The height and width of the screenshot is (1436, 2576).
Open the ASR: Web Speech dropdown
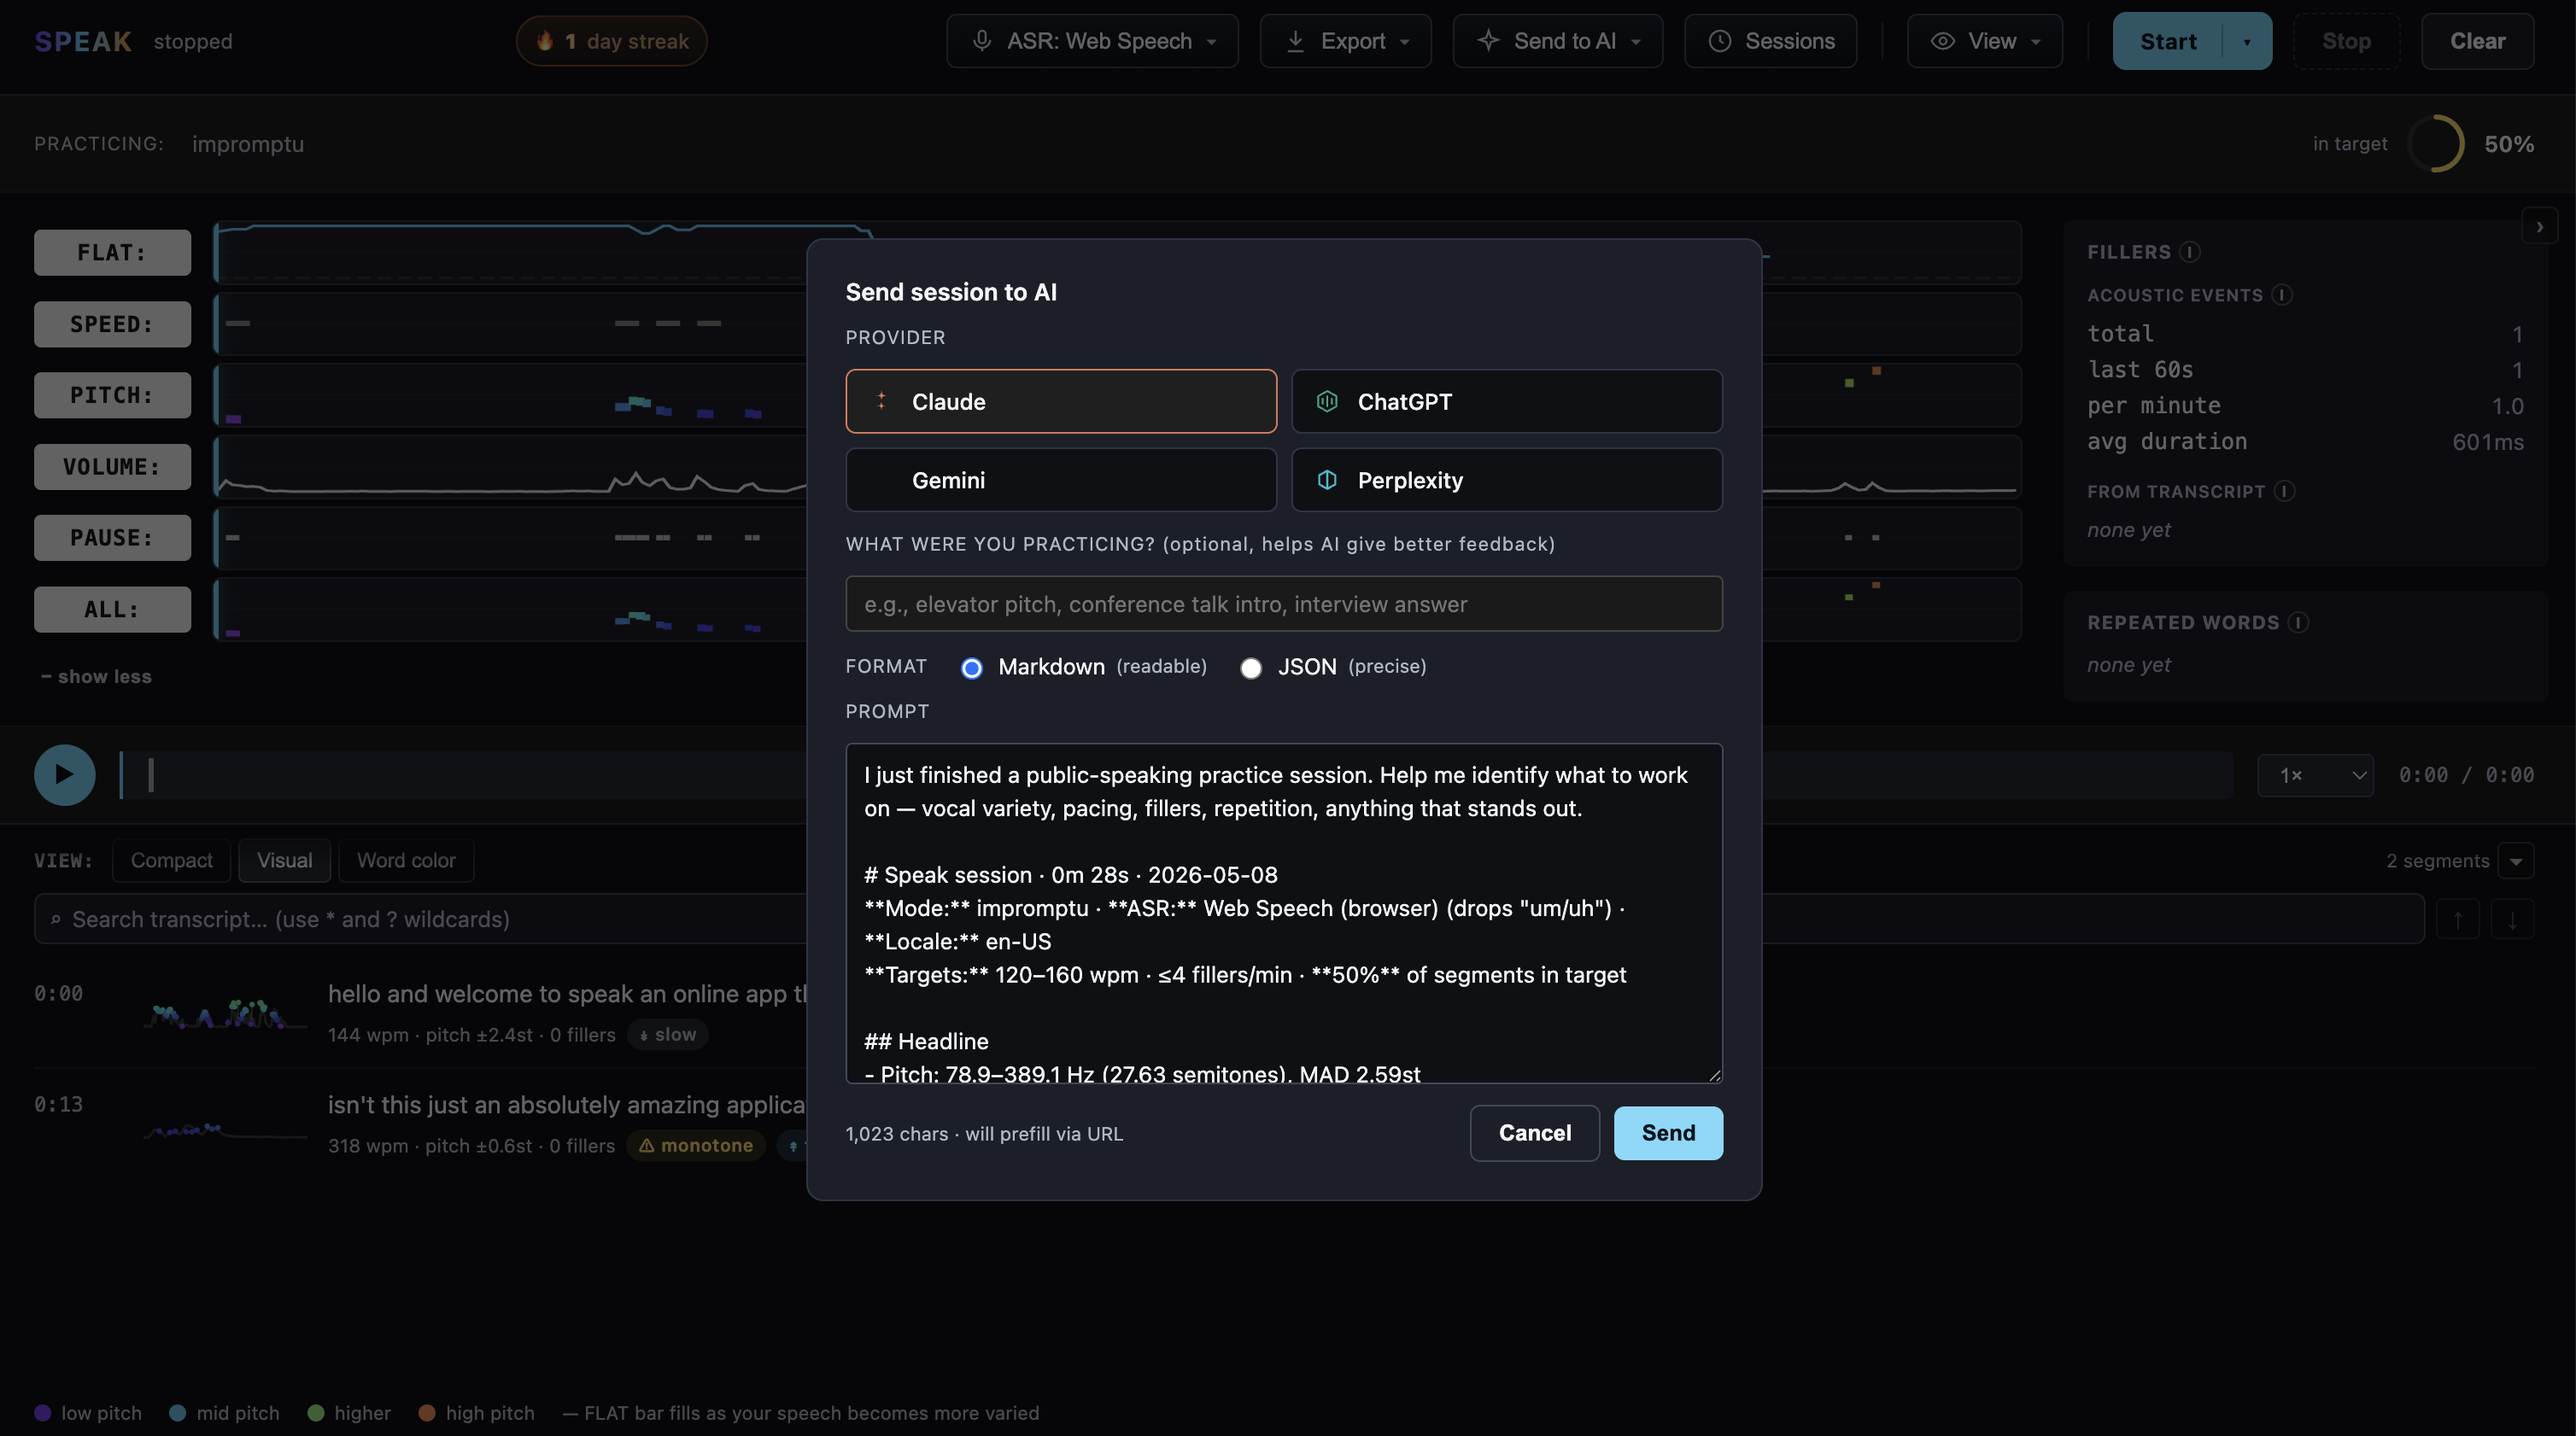pos(1092,41)
